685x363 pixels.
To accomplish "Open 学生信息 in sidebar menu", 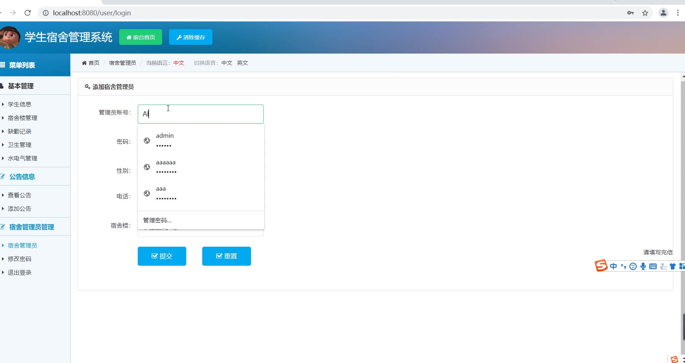I will [x=20, y=105].
